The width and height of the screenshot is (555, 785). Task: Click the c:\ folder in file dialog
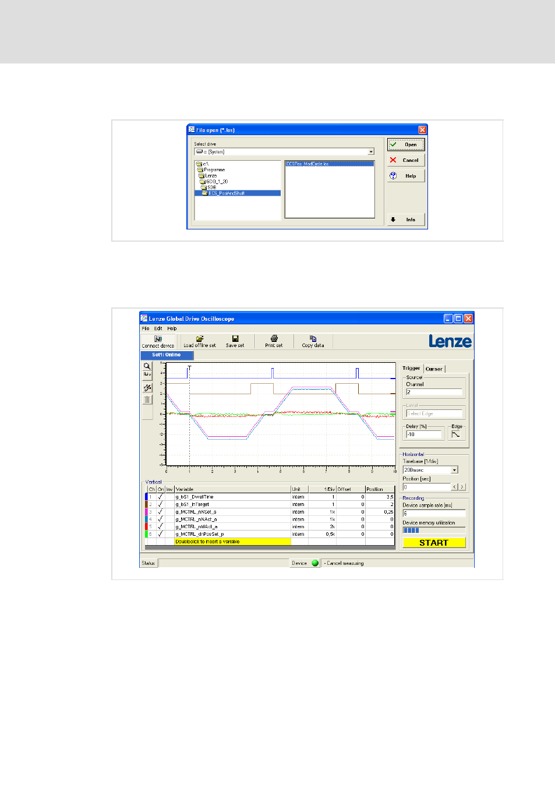point(203,164)
